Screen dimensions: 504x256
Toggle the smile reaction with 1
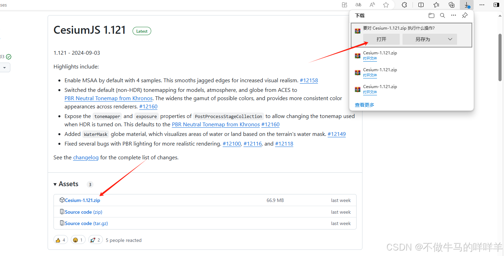(x=78, y=240)
